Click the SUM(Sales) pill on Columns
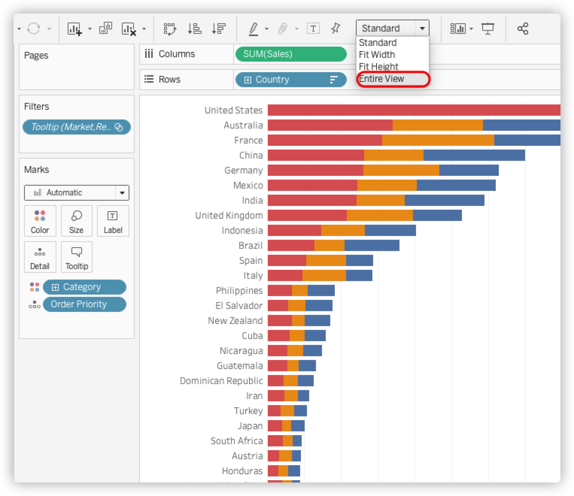Screen dimensions: 574x496 pos(291,54)
